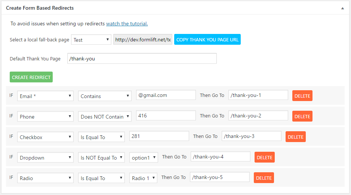Click the @gmail.com value field
Image resolution: width=351 pixels, height=195 pixels.
[166, 95]
